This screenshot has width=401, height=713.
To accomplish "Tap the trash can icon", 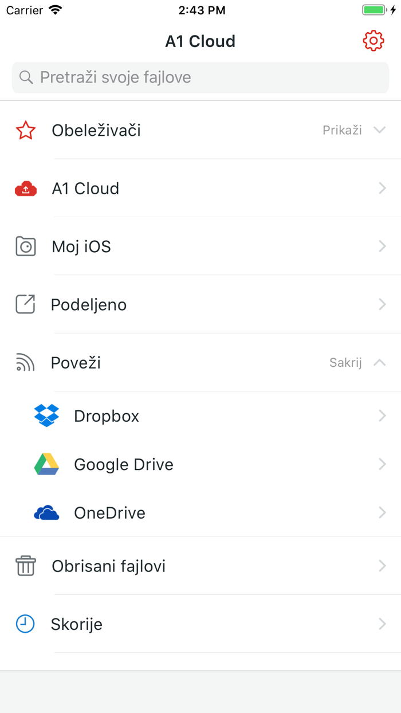I will (x=26, y=566).
